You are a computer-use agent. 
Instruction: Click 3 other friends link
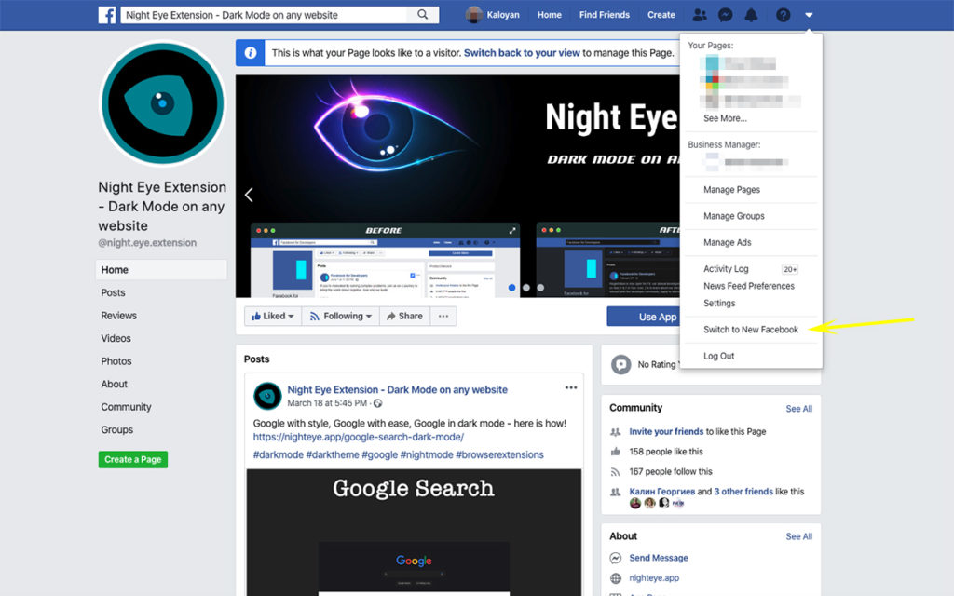tap(743, 492)
